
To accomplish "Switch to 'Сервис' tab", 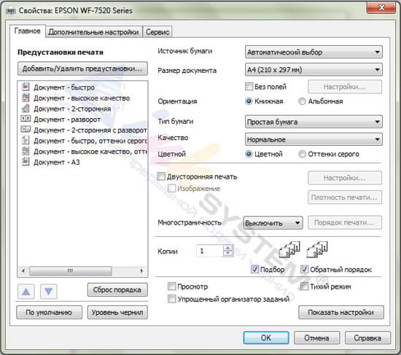I will [157, 32].
